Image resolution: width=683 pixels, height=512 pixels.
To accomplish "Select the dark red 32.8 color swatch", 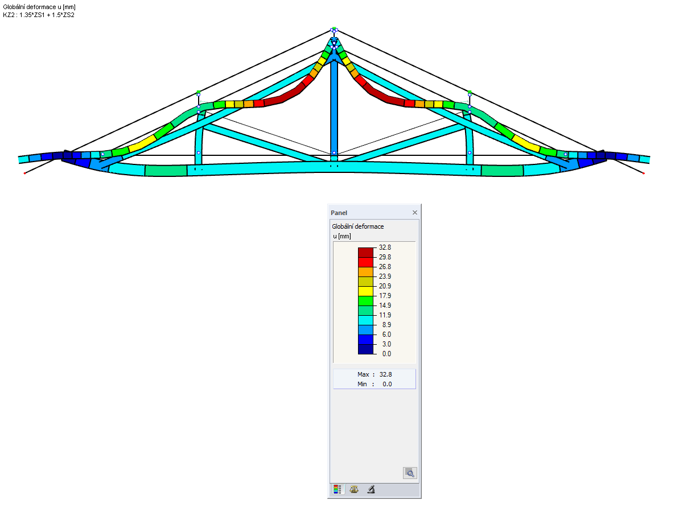I will 366,252.
